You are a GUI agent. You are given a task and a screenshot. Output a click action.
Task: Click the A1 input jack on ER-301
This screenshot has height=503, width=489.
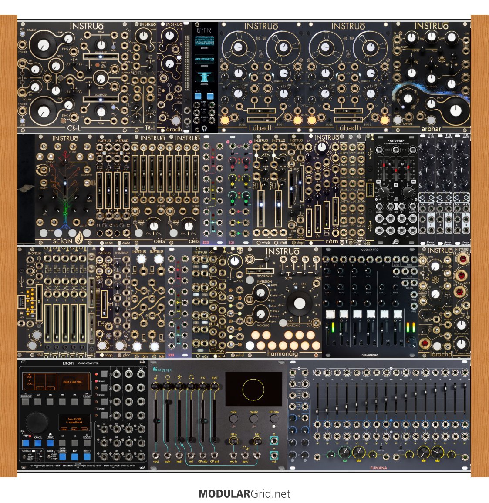(105, 429)
